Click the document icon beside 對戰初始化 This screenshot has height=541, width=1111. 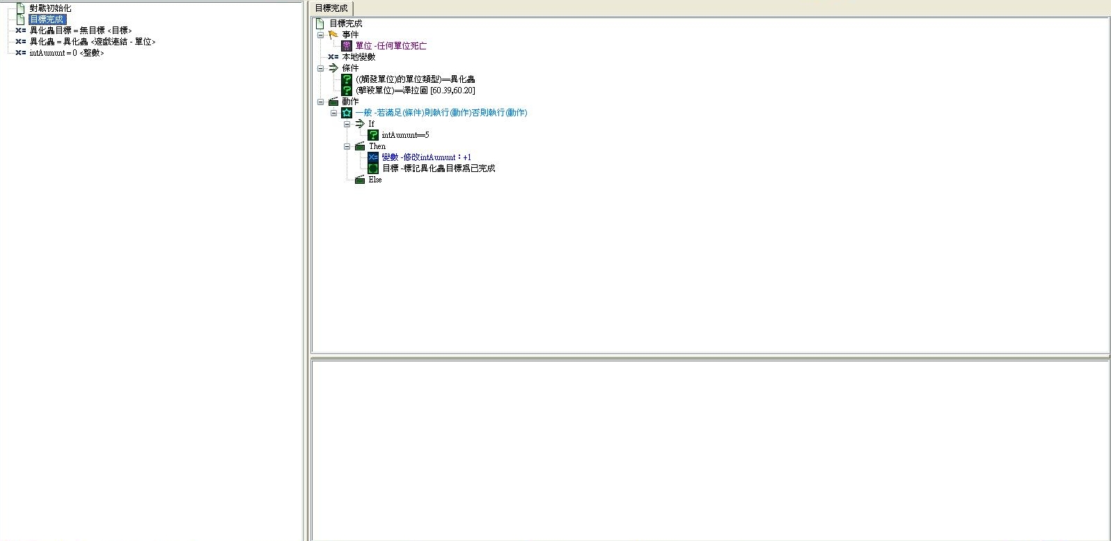[x=20, y=8]
